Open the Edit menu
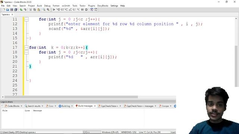 click(9, 6)
